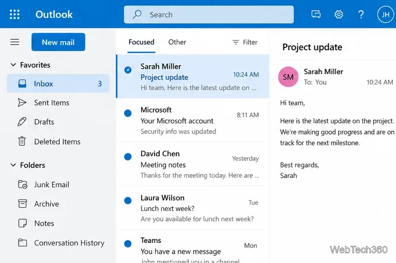Open the Teams new message email
This screenshot has height=263, width=396.
[x=192, y=247]
